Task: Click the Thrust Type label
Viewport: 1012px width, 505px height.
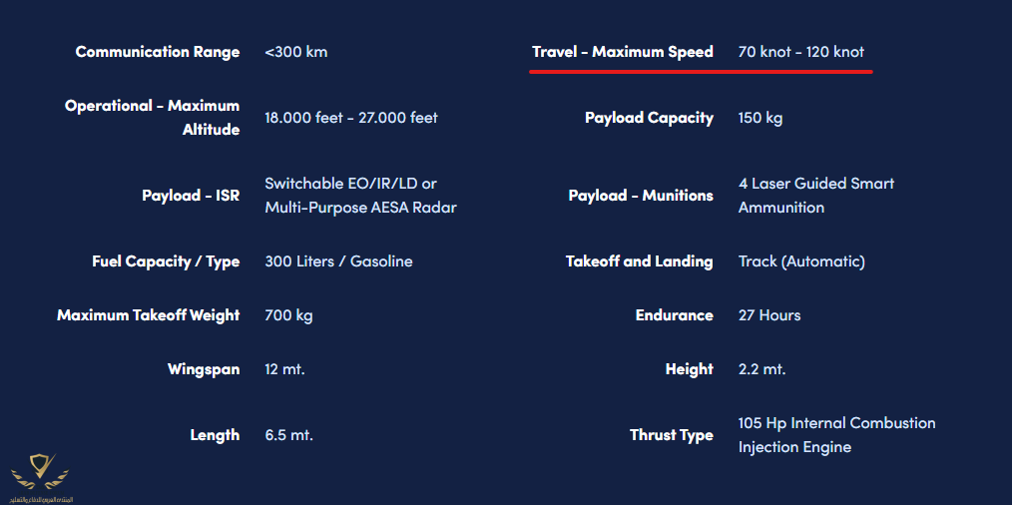Action: click(671, 435)
